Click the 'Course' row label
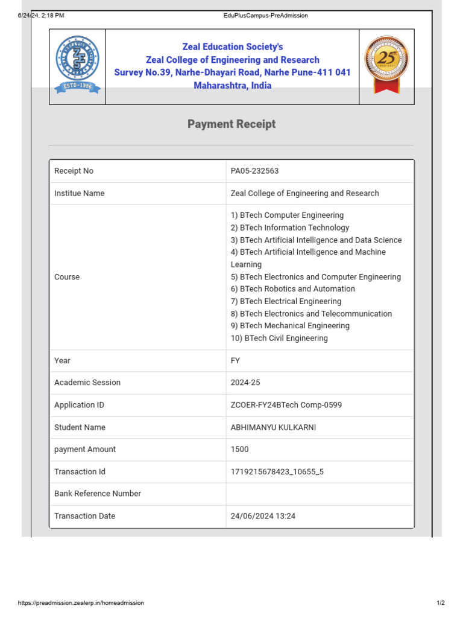The image size is (463, 618). pos(67,277)
